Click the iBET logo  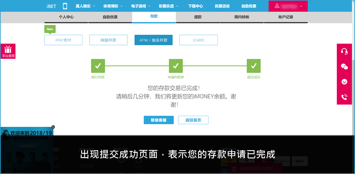point(51,6)
